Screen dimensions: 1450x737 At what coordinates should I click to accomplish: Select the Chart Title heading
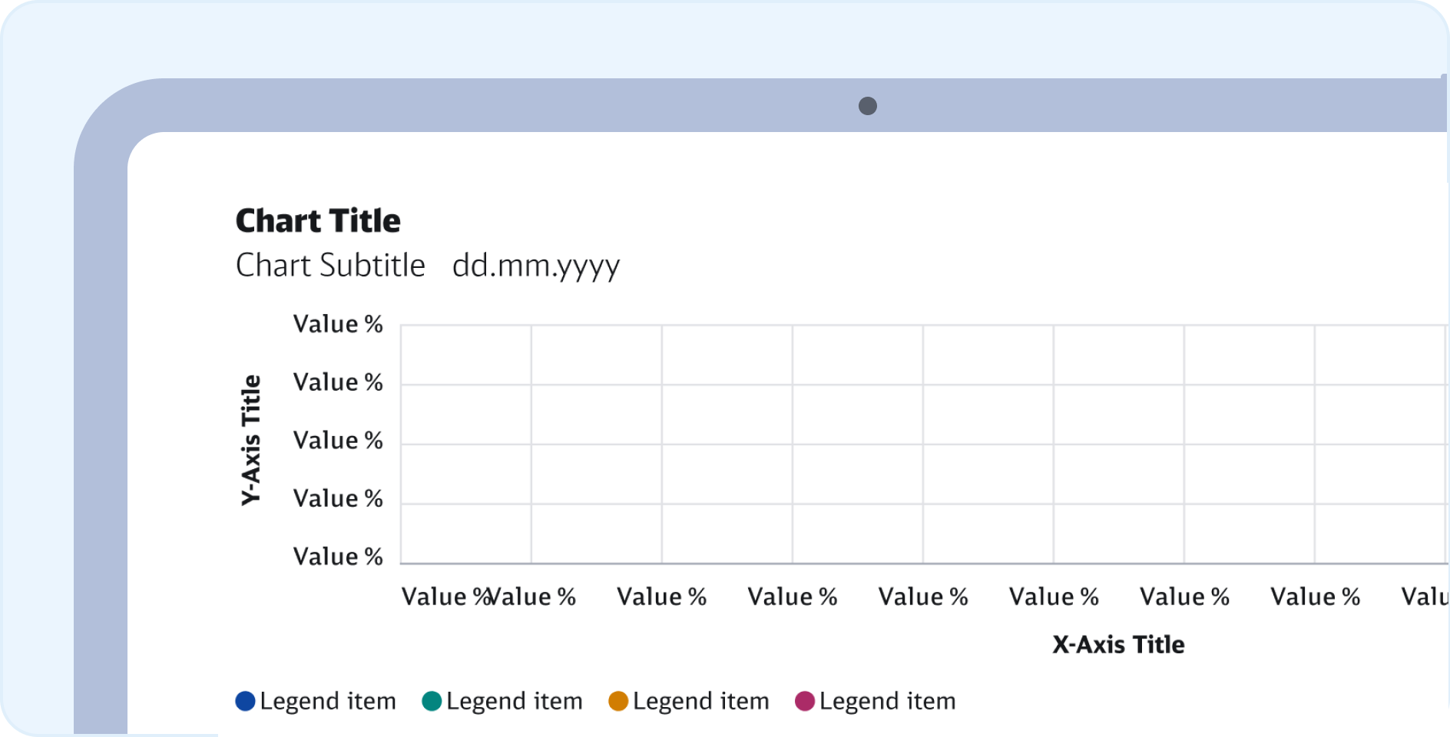[x=318, y=221]
